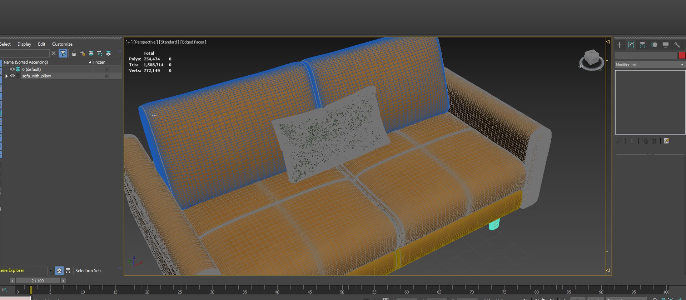Click the red object color swatch
Image resolution: width=686 pixels, height=300 pixels.
[x=682, y=55]
